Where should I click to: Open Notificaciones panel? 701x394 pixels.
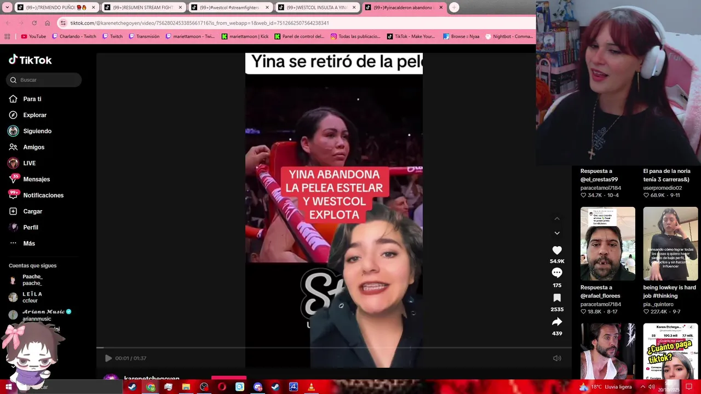36,195
